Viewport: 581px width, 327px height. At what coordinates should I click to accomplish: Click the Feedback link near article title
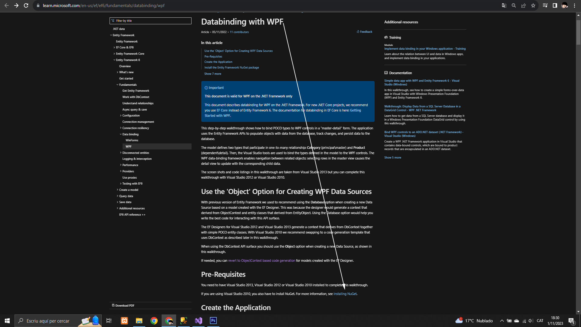point(364,32)
